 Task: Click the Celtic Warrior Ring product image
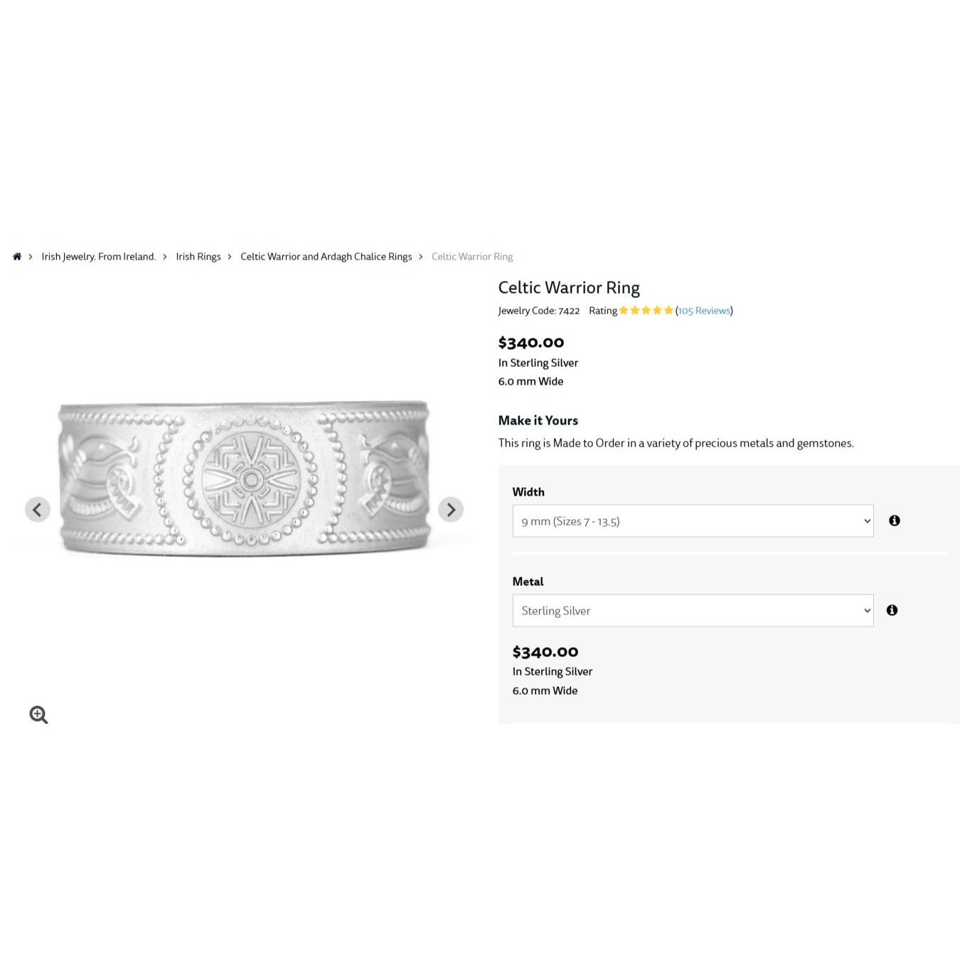pyautogui.click(x=244, y=478)
